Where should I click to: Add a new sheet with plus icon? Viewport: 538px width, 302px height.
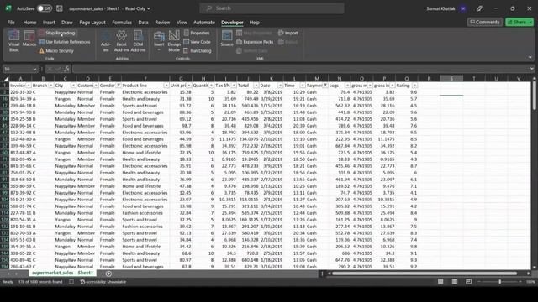pyautogui.click(x=108, y=273)
